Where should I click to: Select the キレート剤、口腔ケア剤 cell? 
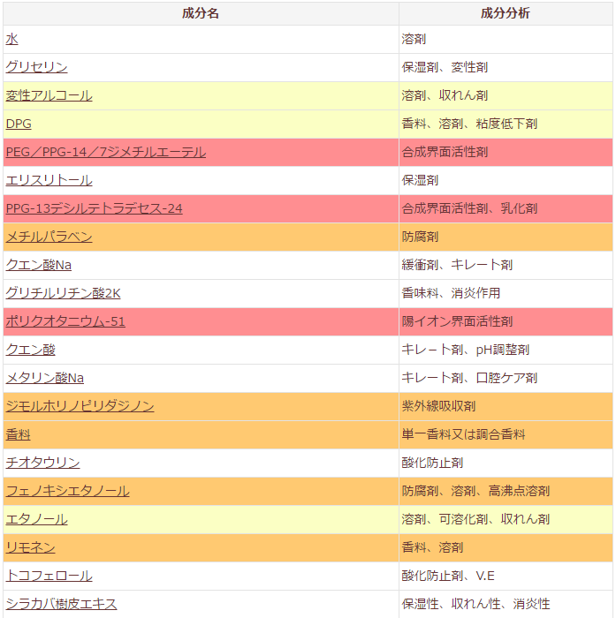[506, 379]
